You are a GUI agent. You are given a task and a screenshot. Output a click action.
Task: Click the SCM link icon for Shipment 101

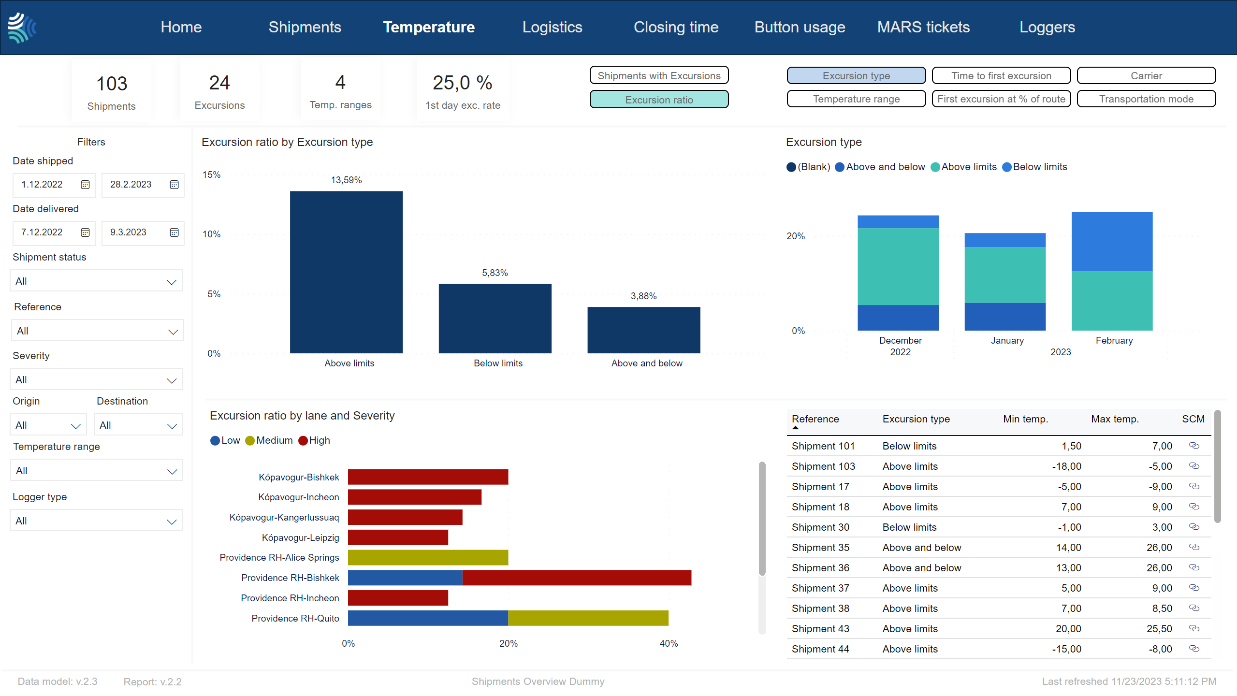1194,445
